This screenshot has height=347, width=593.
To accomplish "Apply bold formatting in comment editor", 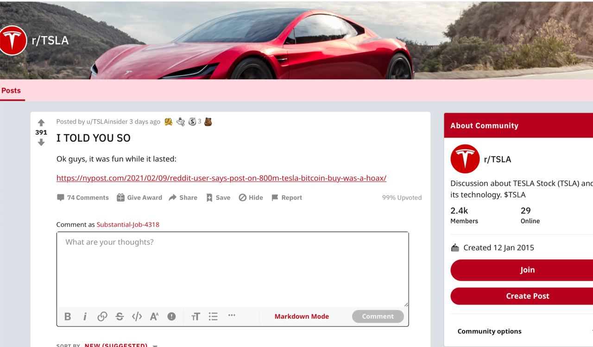I will (68, 316).
